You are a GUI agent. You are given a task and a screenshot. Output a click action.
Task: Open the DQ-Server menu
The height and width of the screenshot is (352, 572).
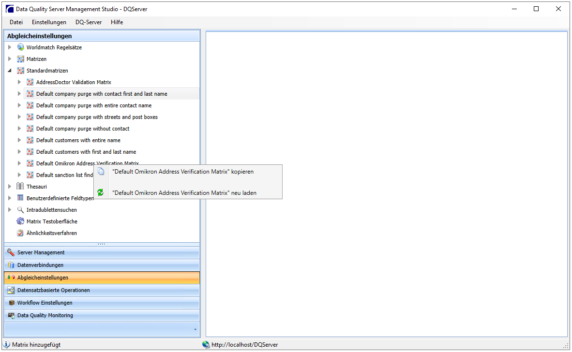click(x=89, y=22)
